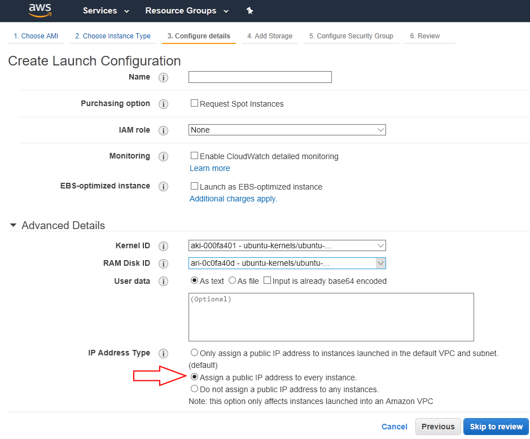Select 'Do not assign a public IP' option
Image resolution: width=530 pixels, height=439 pixels.
pyautogui.click(x=194, y=389)
